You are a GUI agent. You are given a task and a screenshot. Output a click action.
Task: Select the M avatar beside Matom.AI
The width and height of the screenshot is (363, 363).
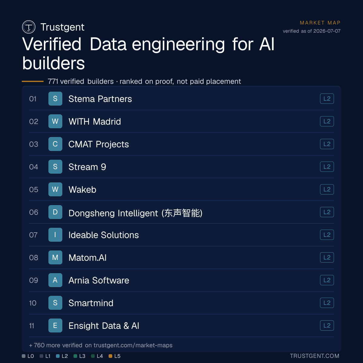click(55, 257)
